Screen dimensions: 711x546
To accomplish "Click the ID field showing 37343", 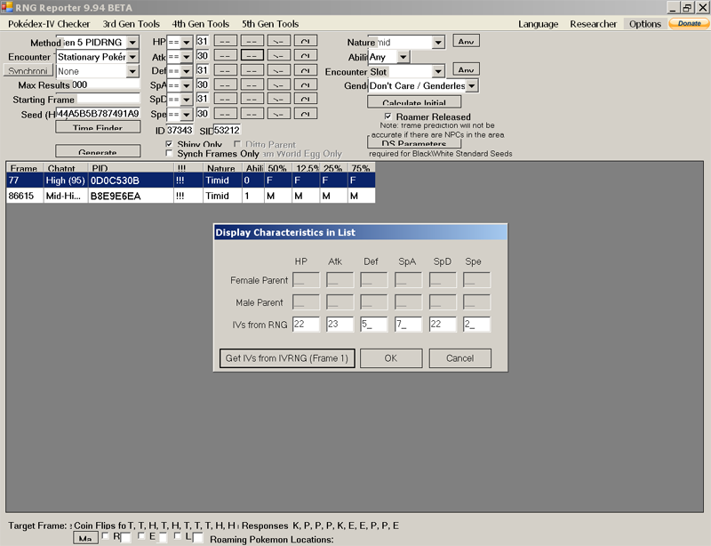I will (180, 130).
